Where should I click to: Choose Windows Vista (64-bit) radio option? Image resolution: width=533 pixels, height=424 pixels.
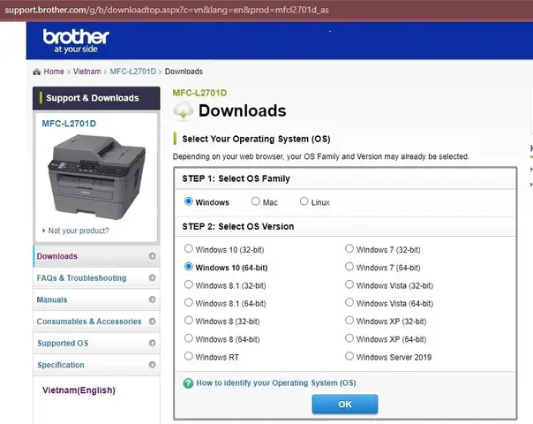coord(349,302)
